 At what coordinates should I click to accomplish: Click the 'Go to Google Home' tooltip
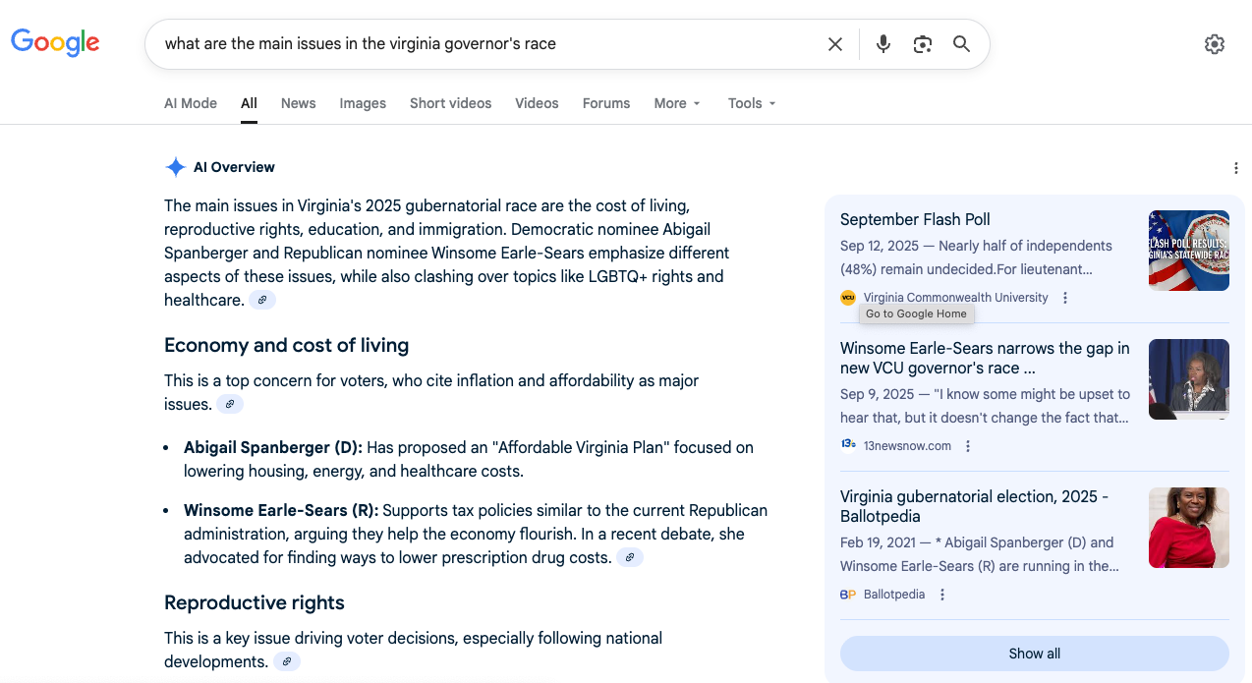tap(917, 314)
